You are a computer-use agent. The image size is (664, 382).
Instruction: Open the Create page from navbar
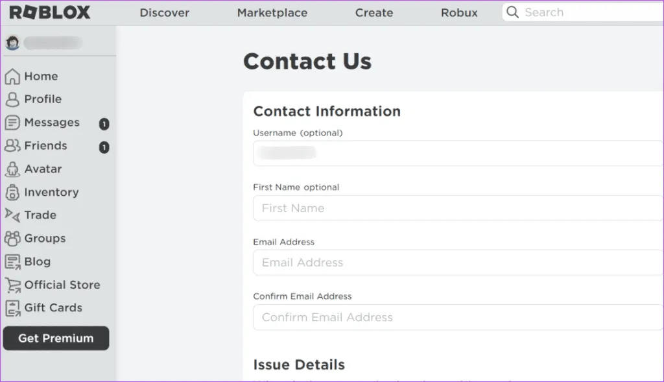point(374,12)
